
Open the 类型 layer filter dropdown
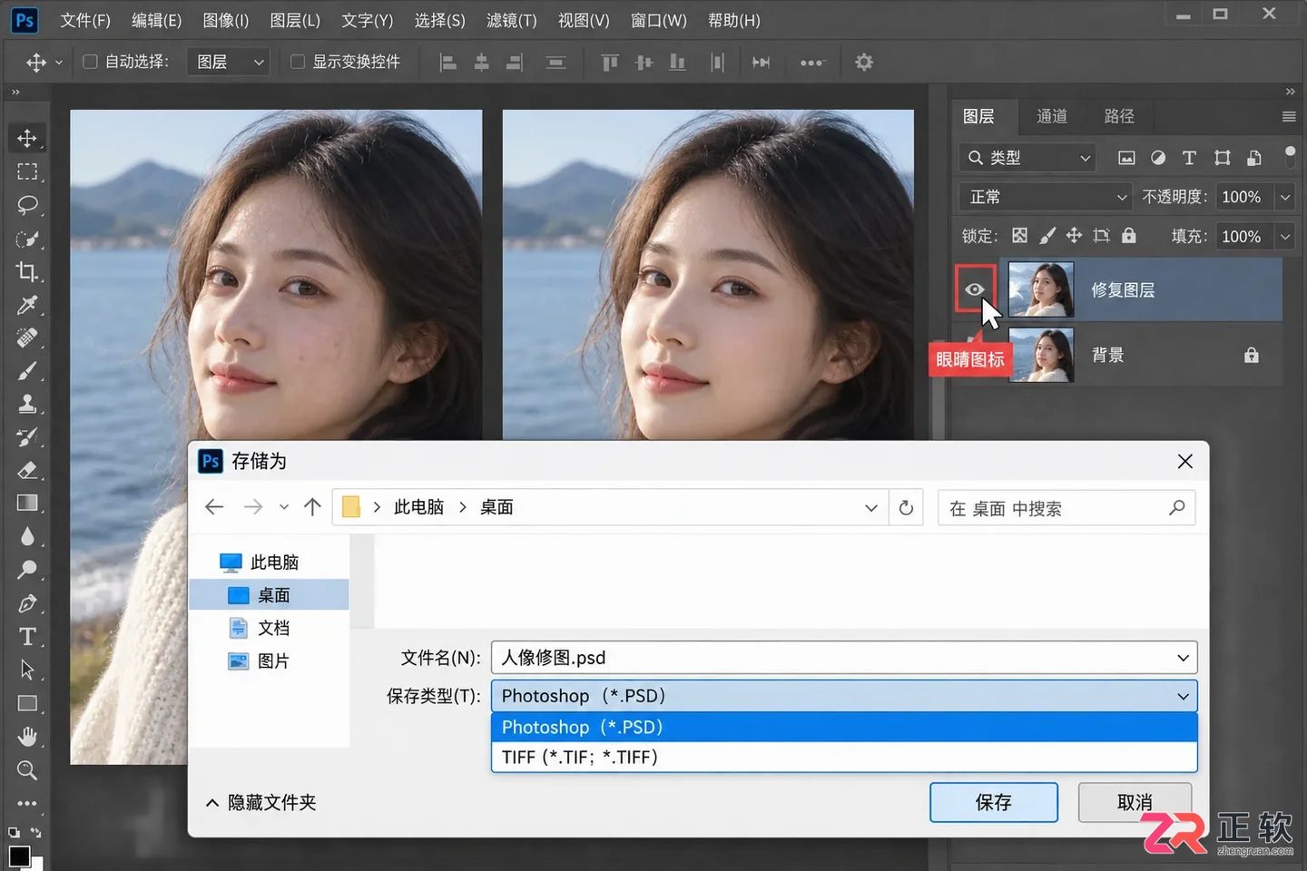coord(1027,158)
